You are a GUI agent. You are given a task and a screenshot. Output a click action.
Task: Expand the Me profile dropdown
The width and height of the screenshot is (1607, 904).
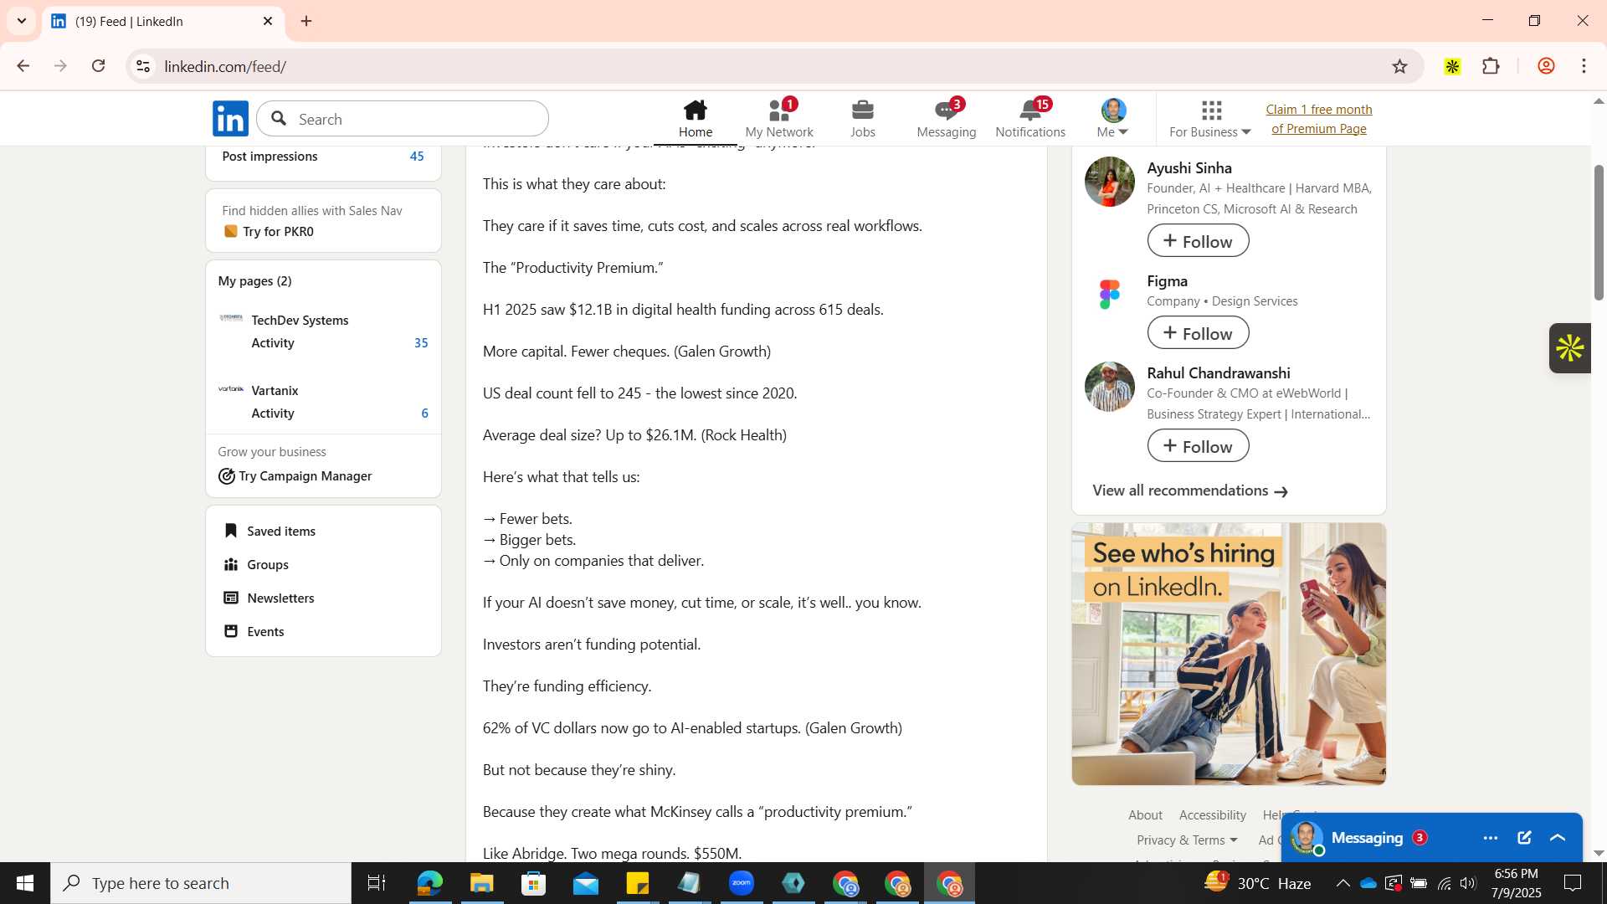pyautogui.click(x=1113, y=119)
